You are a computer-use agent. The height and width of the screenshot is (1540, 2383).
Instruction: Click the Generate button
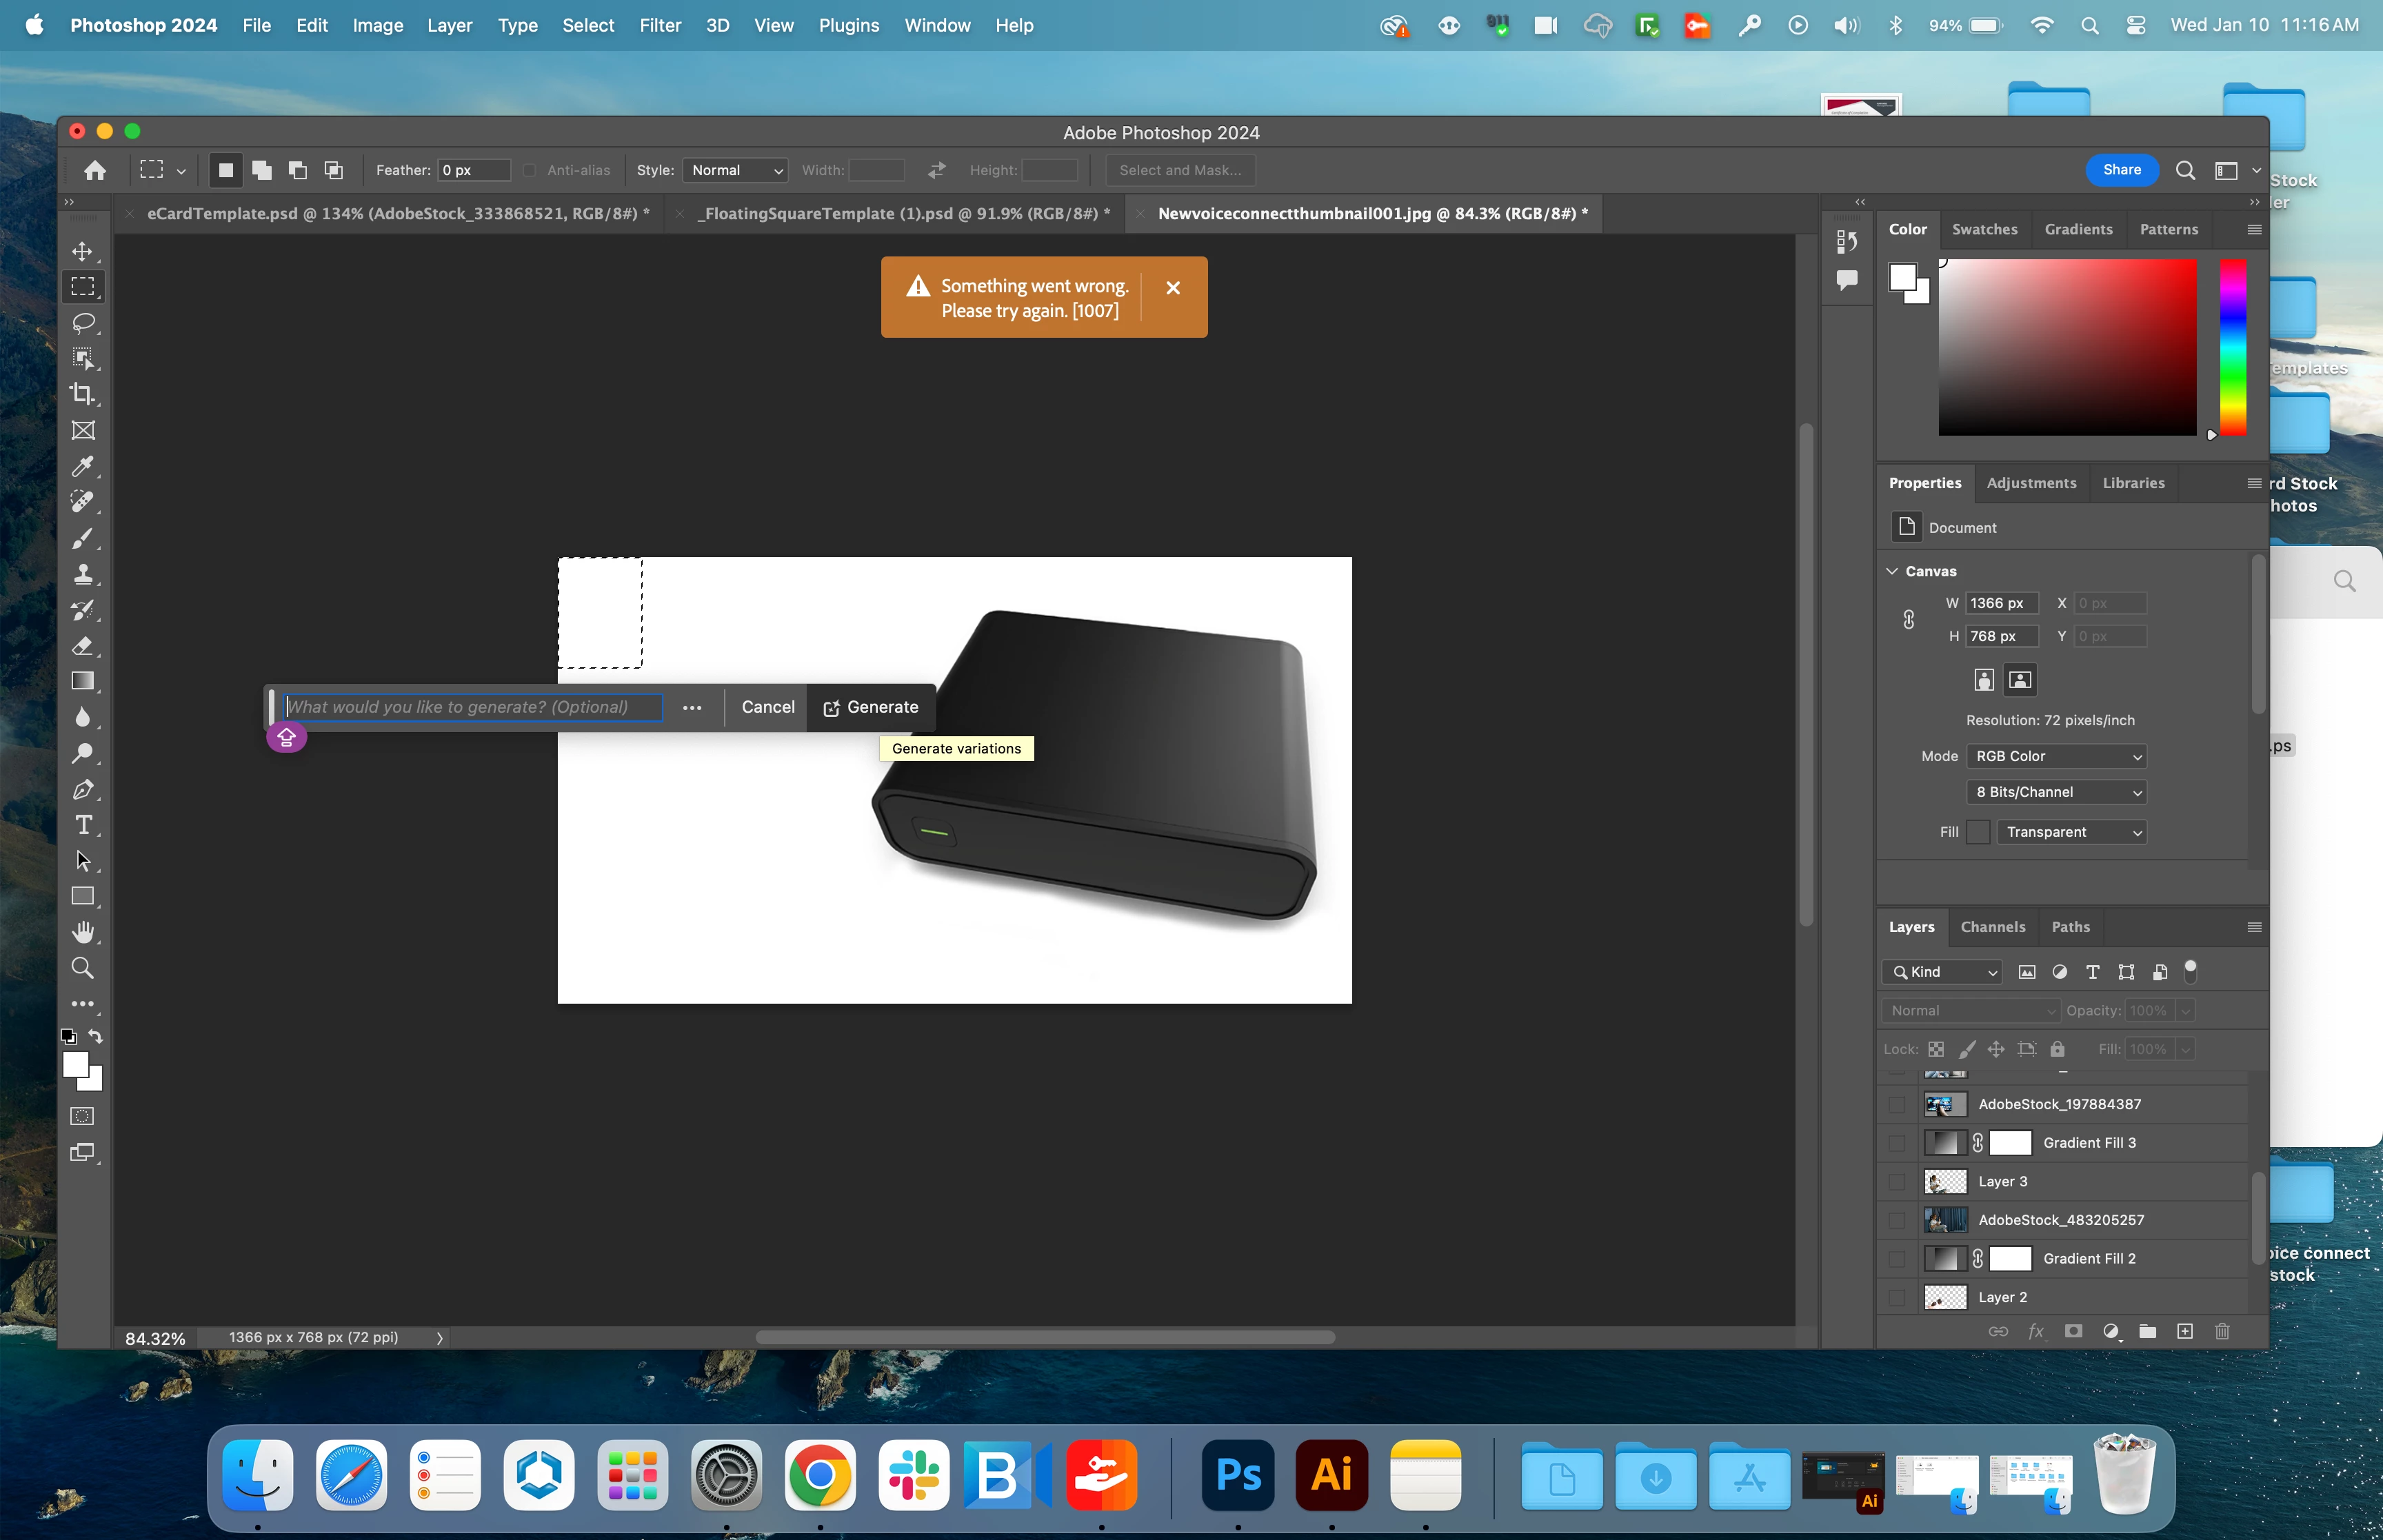pyautogui.click(x=870, y=707)
